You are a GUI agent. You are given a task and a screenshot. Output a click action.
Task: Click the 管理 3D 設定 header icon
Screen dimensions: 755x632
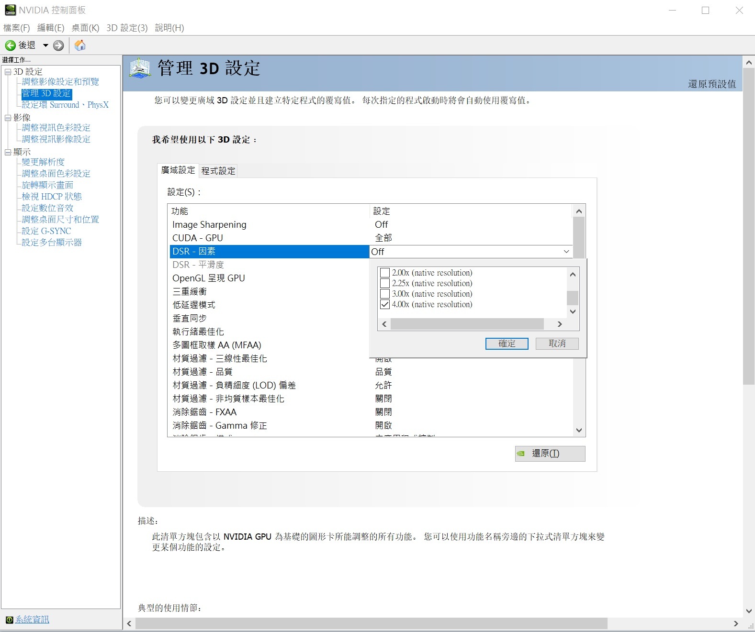pos(140,69)
